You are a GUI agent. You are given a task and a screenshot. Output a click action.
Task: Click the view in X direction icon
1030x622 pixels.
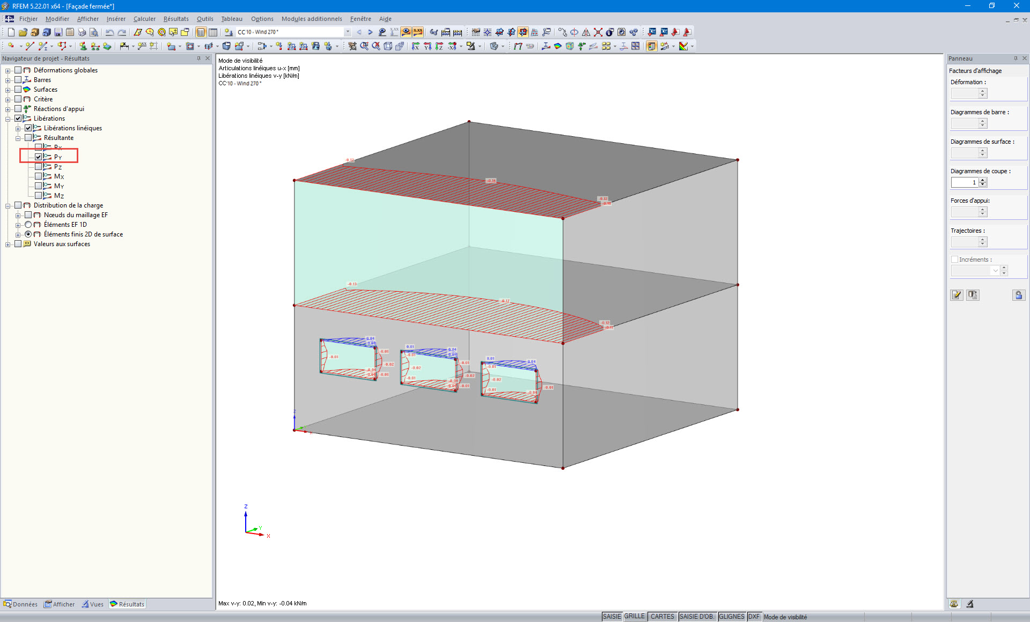click(x=415, y=47)
